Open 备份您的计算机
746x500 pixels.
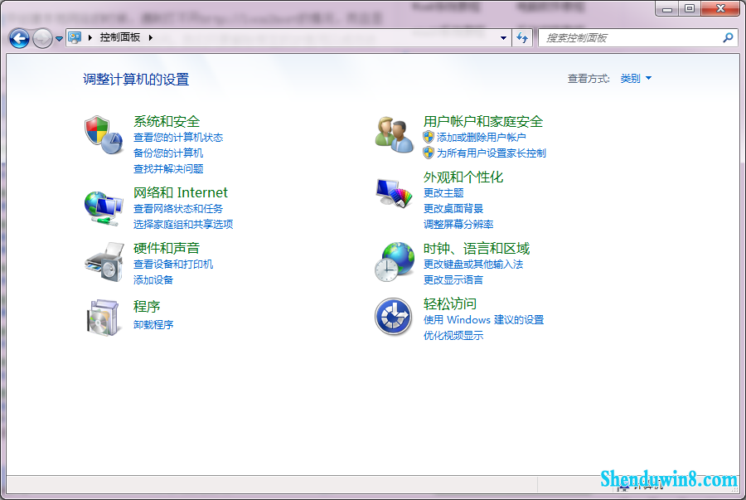point(168,153)
